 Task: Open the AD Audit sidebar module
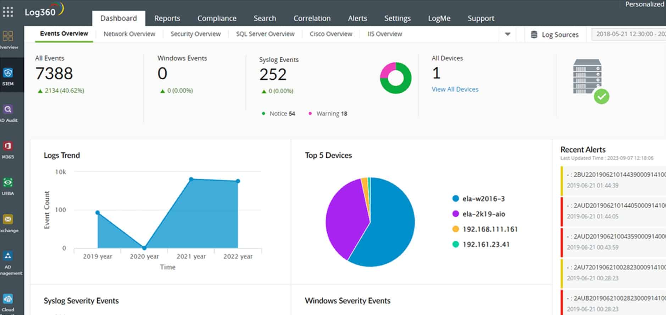click(8, 113)
